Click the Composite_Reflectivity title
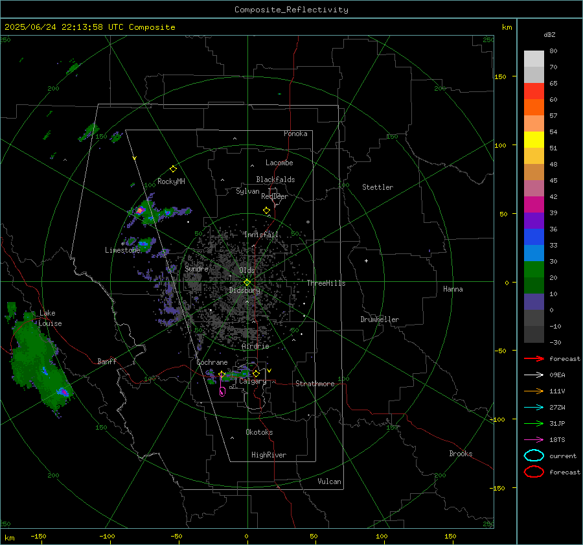Viewport: 583px width, 545px height. pos(291,10)
